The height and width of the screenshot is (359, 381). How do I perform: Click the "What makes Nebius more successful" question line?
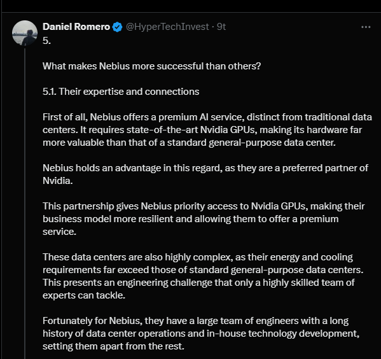pyautogui.click(x=151, y=66)
